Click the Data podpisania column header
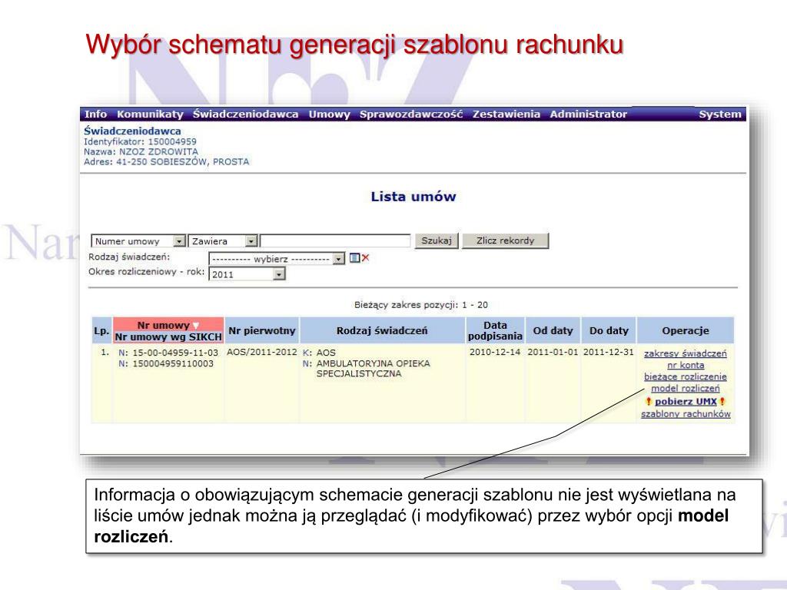The width and height of the screenshot is (787, 590). (x=495, y=330)
